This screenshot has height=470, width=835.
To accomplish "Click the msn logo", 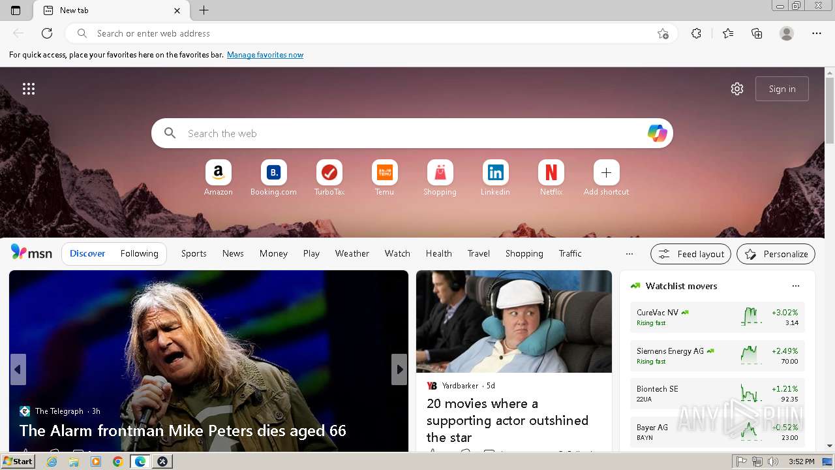I will tap(31, 253).
